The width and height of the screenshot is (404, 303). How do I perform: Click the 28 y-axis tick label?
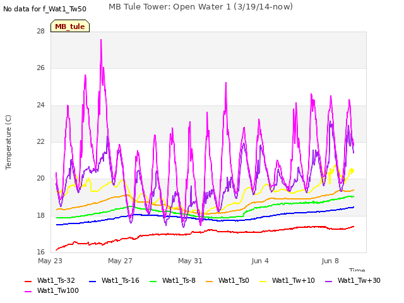[40, 31]
